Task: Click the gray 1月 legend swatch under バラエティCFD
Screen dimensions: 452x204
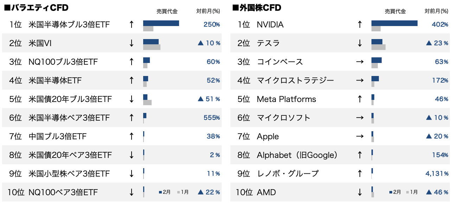Action: point(179,192)
